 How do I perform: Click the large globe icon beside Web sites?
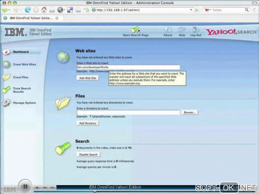(x=63, y=57)
